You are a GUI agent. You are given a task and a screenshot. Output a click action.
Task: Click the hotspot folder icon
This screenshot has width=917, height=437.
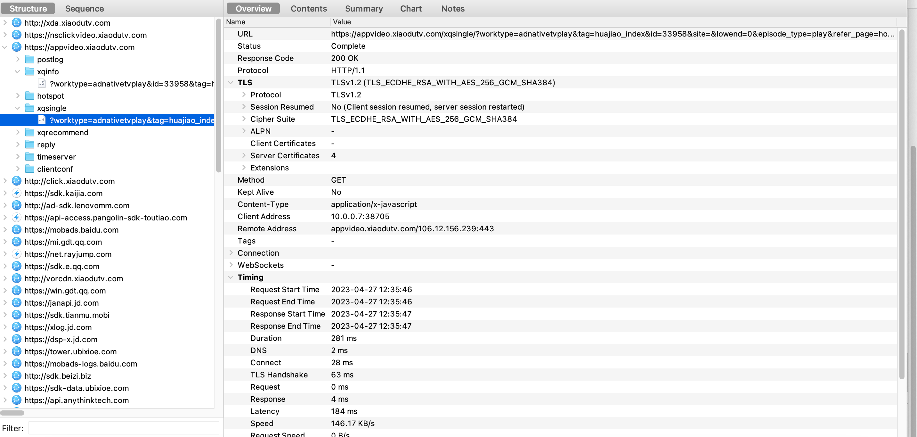(x=30, y=96)
